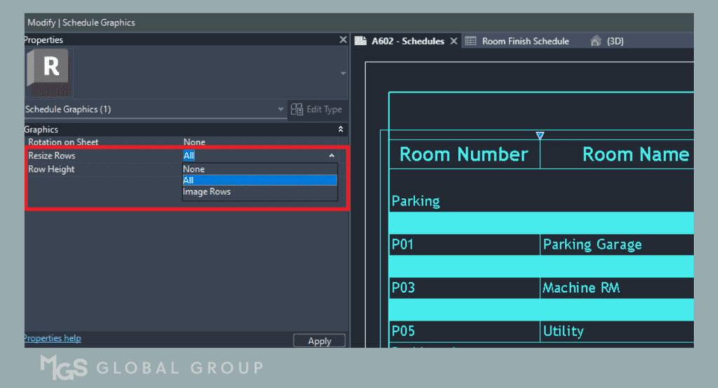Viewport: 718px width, 388px height.
Task: Click the Revit family type thumbnail
Action: (50, 72)
